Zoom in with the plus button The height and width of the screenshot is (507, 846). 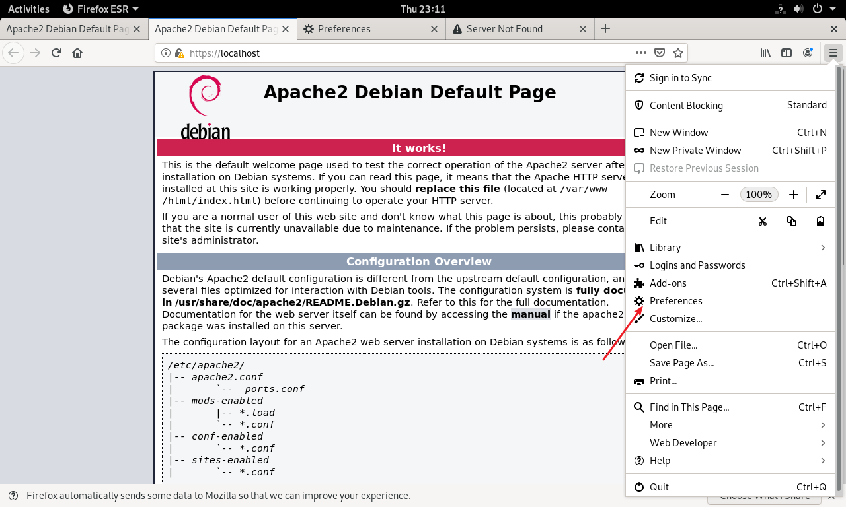pos(794,195)
